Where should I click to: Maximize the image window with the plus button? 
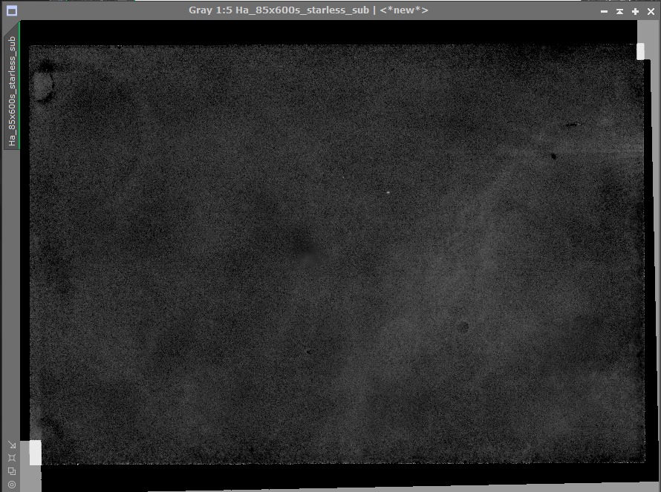[635, 11]
